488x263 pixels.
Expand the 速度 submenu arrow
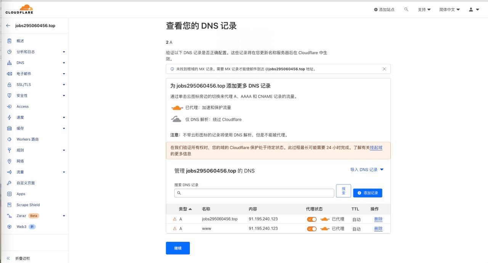64,117
